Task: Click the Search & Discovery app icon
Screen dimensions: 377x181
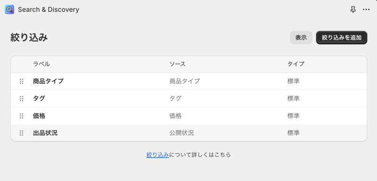Action: pos(9,9)
